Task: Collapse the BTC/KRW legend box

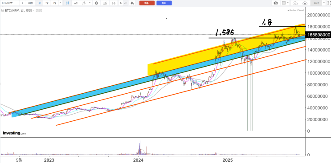Action: tap(3, 10)
